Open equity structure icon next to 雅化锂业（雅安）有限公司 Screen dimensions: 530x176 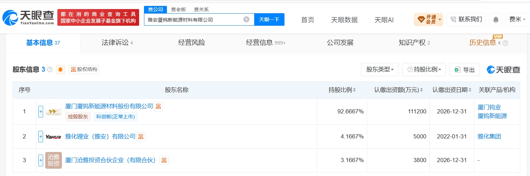point(141,137)
